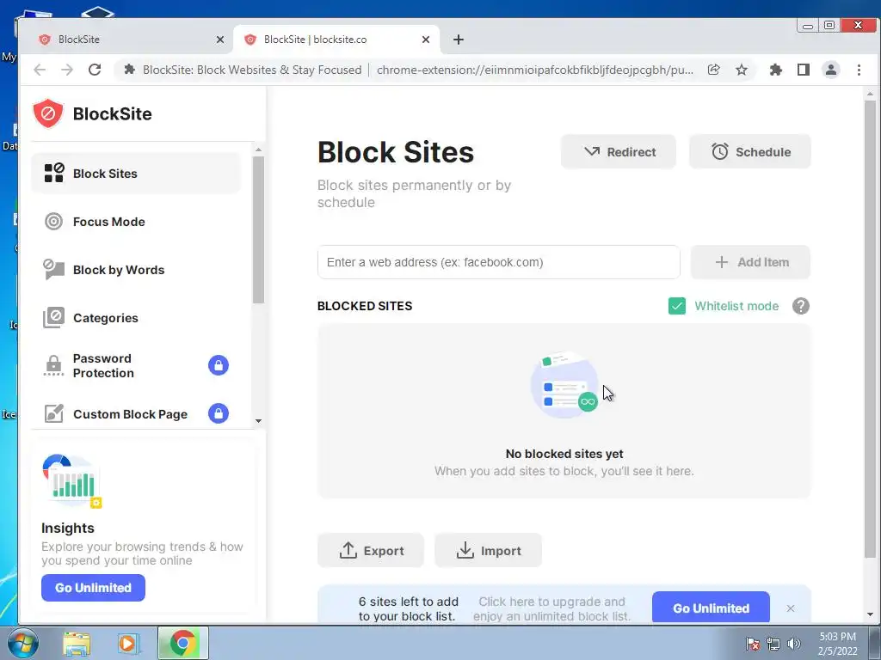Go forward in browser history
The height and width of the screenshot is (660, 881).
[x=67, y=70]
